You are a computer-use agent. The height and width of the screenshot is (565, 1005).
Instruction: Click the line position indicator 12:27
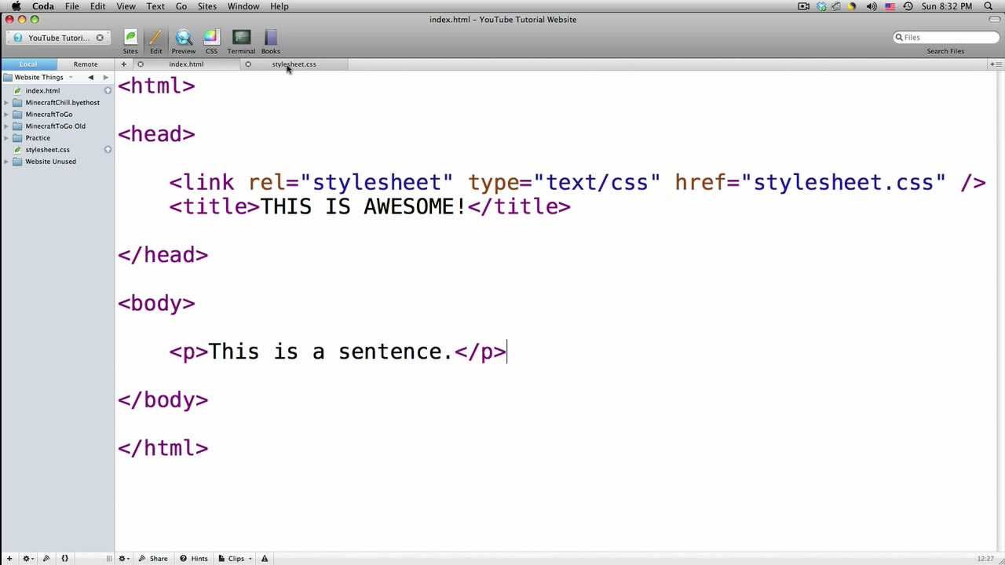coord(985,559)
